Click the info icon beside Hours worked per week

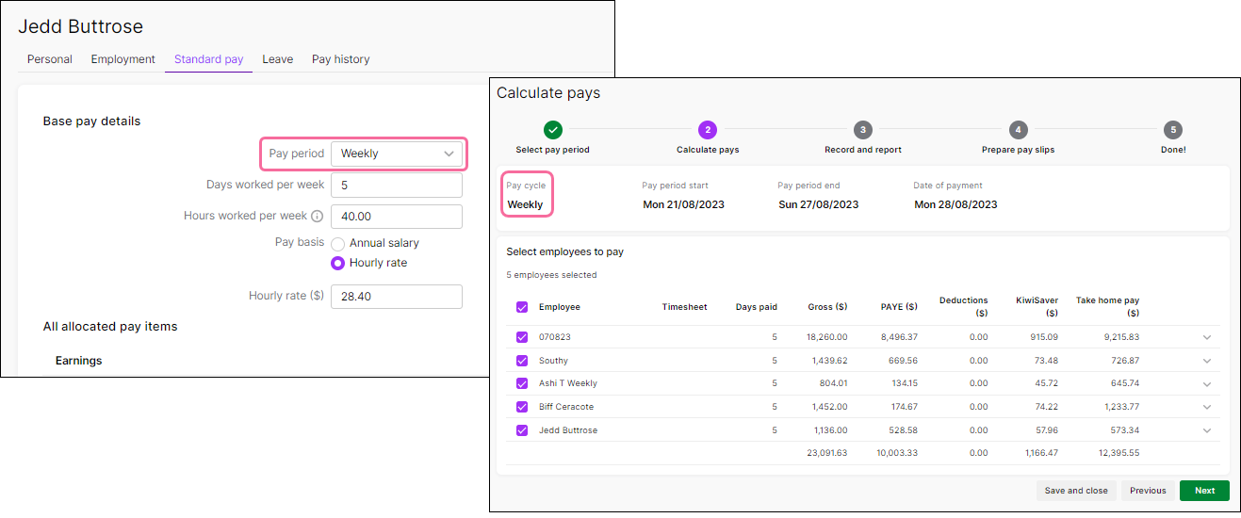pyautogui.click(x=318, y=217)
